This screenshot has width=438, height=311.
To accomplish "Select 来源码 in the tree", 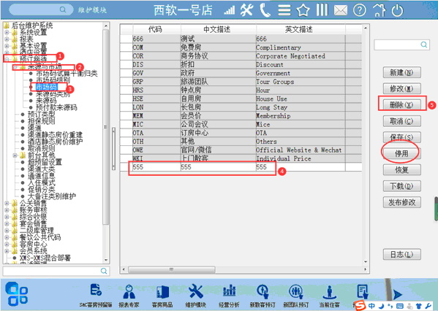I will tap(46, 101).
